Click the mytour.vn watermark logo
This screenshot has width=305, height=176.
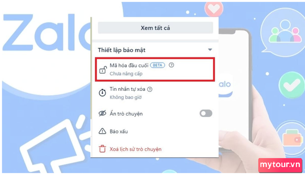tap(280, 165)
